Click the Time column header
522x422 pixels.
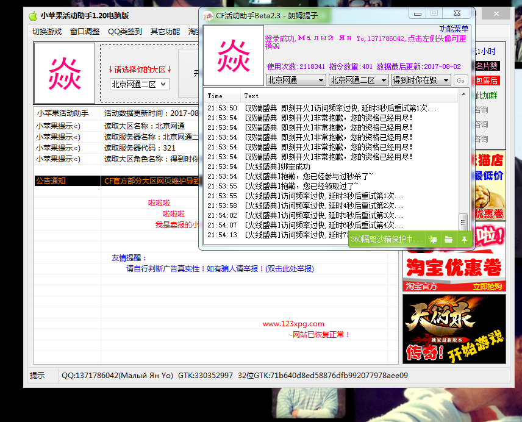click(x=222, y=96)
